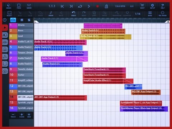Jump to the left locator
Image resolution: width=172 pixels, height=129 pixels.
[x=62, y=6]
